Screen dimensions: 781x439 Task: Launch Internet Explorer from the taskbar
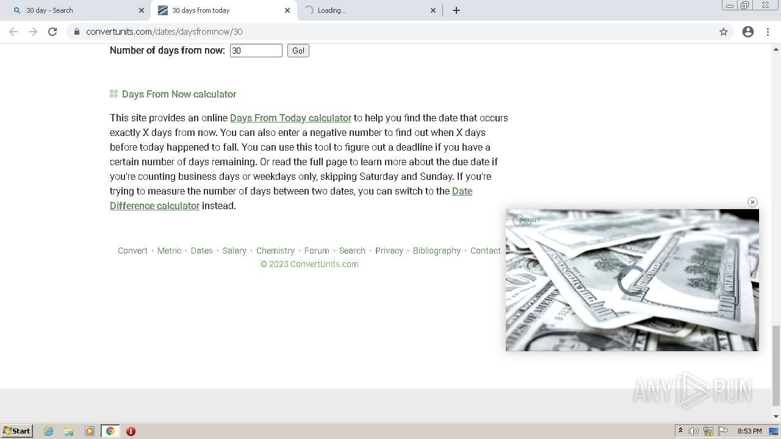(49, 431)
